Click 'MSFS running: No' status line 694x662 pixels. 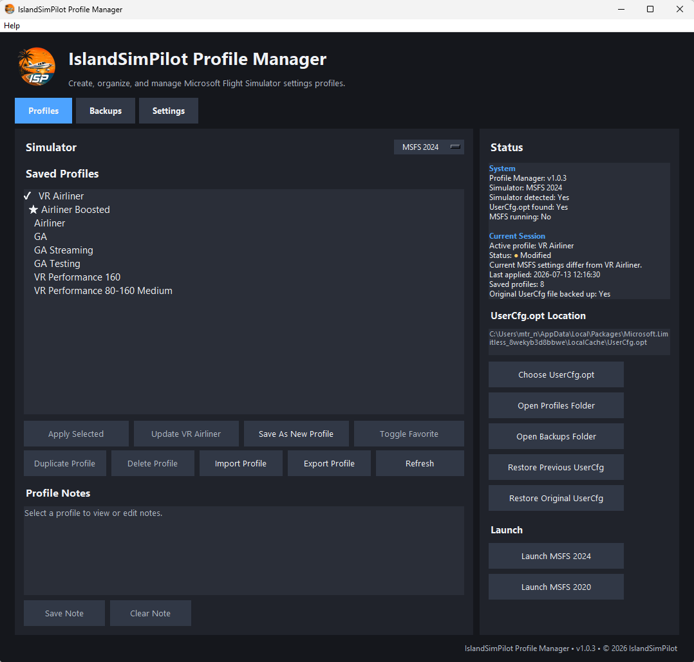tap(520, 217)
